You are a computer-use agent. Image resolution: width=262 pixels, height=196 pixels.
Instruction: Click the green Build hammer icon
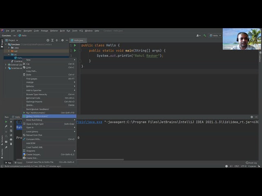tap(205, 36)
